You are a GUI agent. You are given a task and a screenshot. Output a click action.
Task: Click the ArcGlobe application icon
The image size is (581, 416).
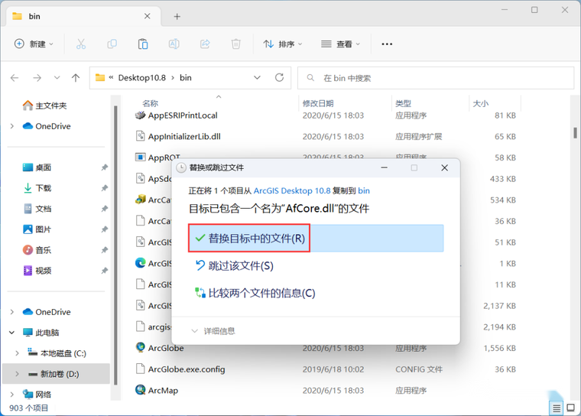pyautogui.click(x=141, y=348)
